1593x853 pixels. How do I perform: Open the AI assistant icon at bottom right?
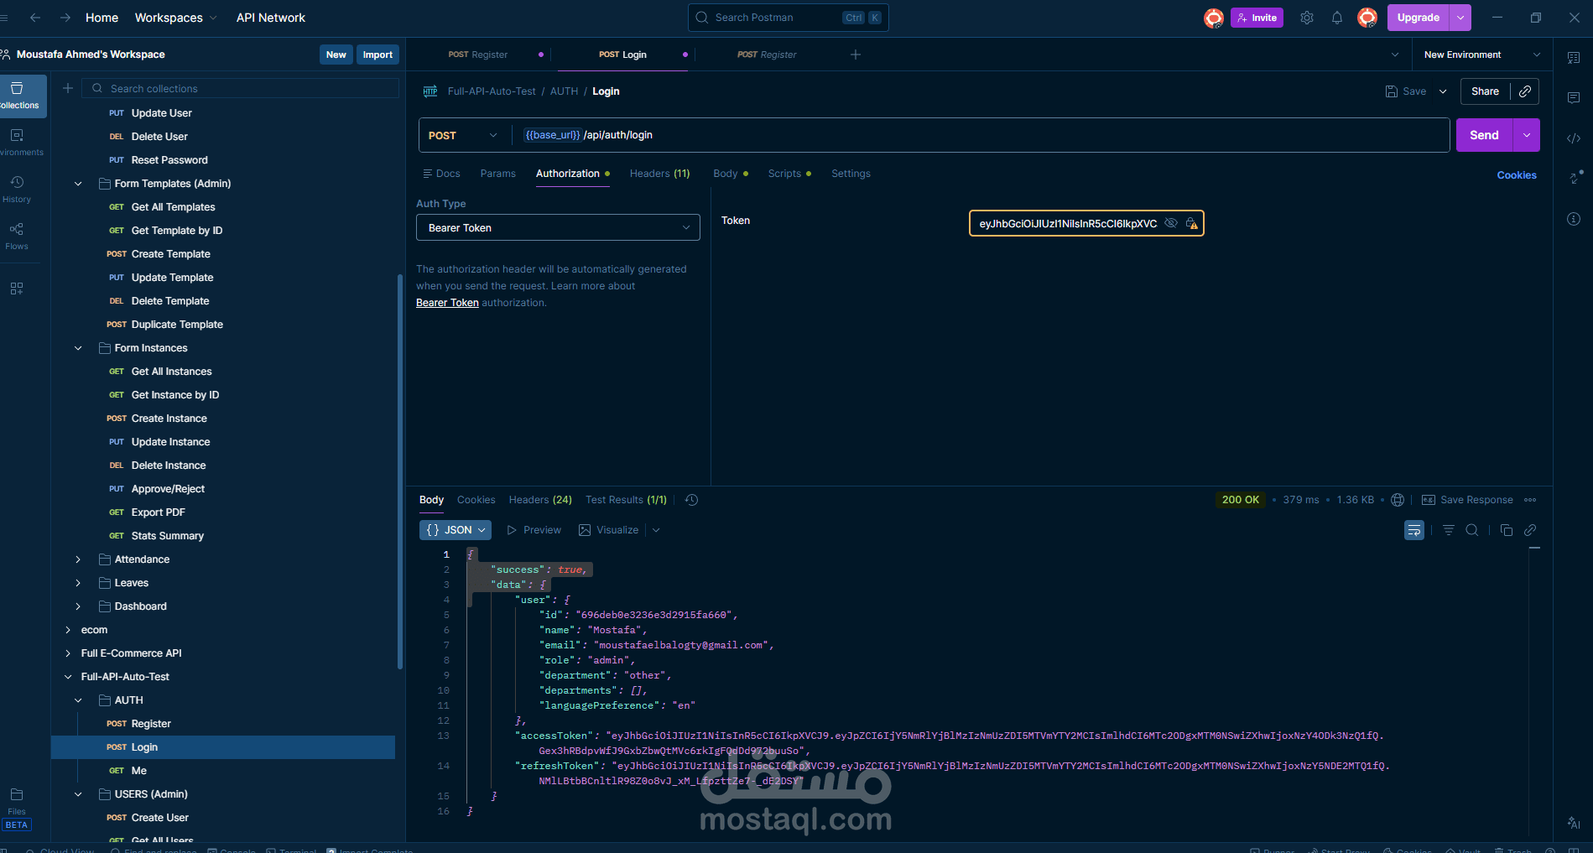[1574, 823]
